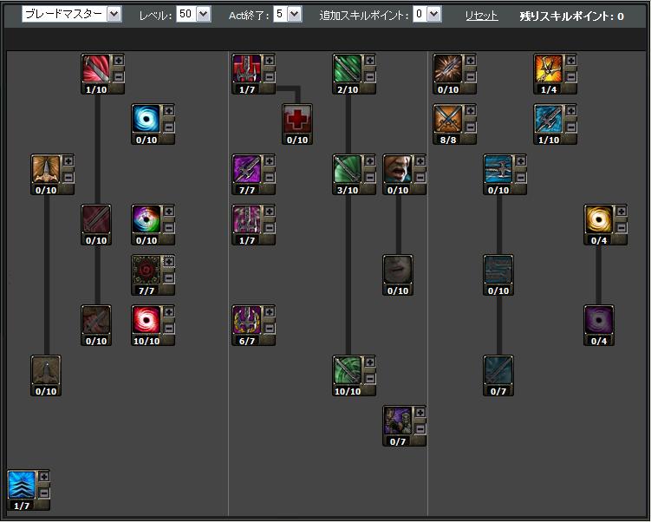Click the 残りスキルポイント: 0 text
The height and width of the screenshot is (522, 651).
572,16
